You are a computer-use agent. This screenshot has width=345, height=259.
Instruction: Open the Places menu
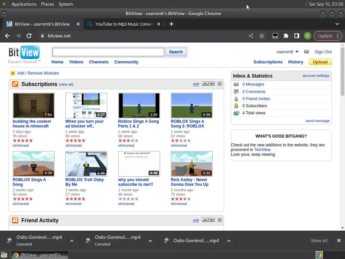point(47,4)
